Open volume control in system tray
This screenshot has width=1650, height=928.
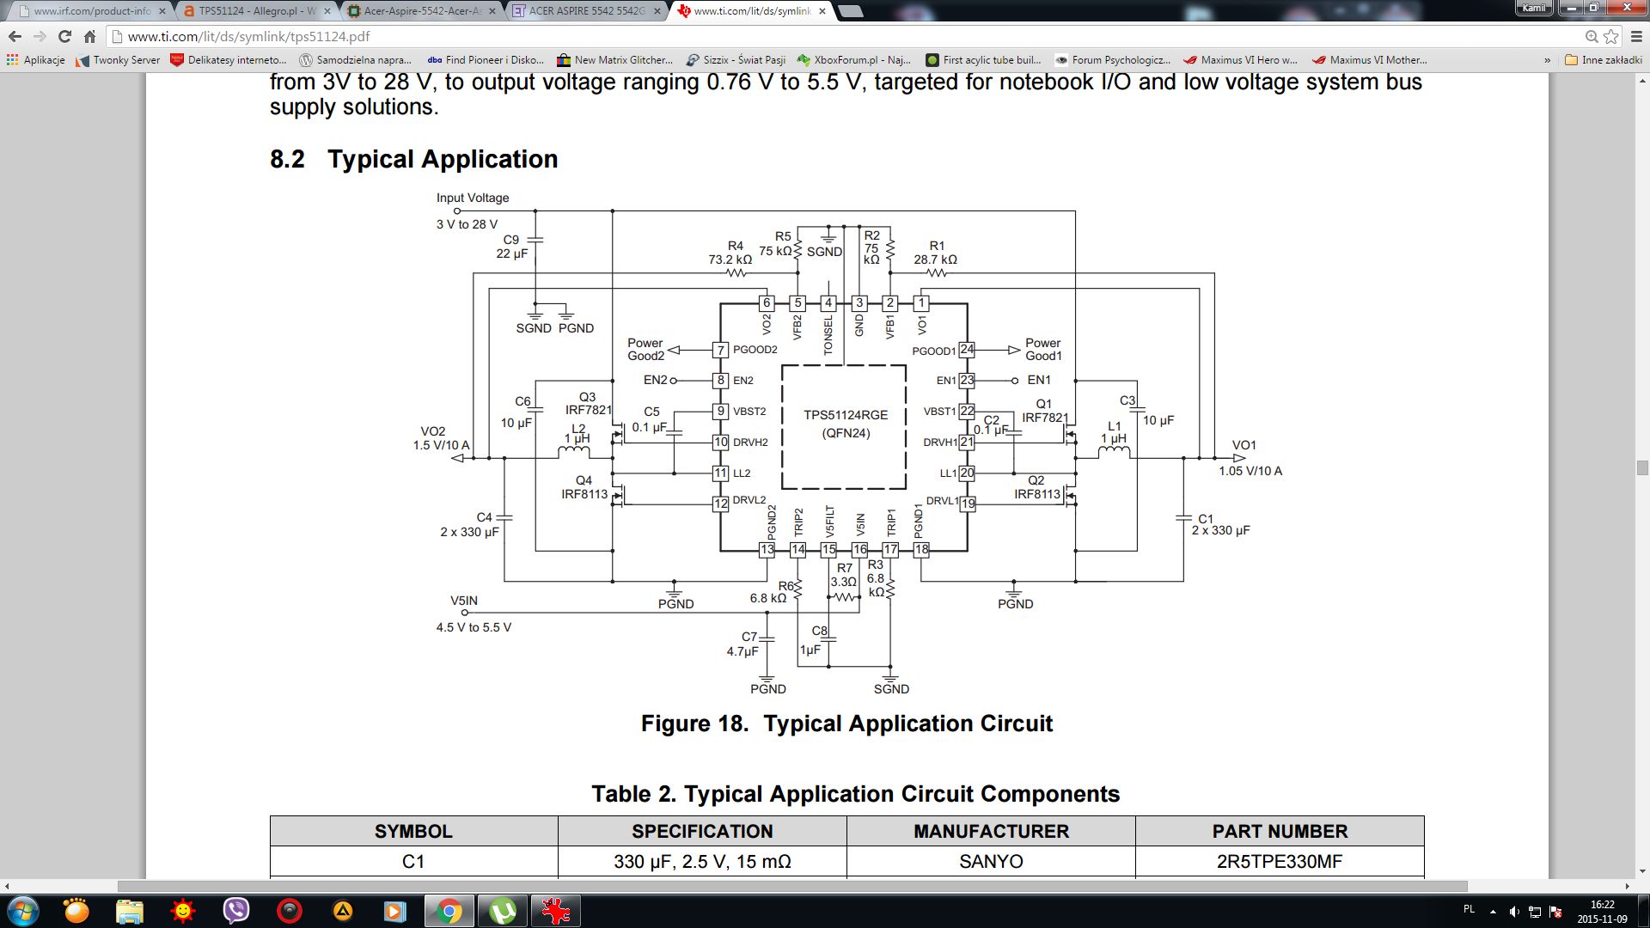pos(1514,911)
